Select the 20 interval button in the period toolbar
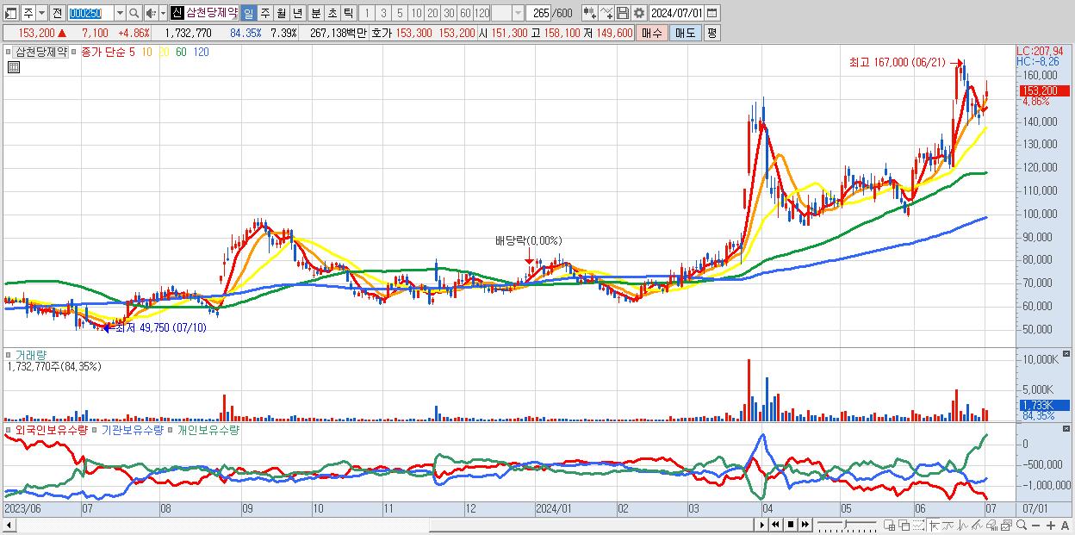1075x535 pixels. coord(432,13)
